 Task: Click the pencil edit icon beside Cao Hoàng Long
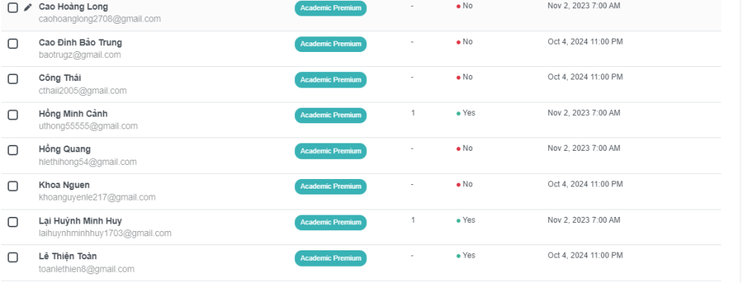pos(28,7)
